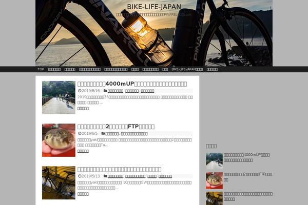Click the sidebar cyclists-on-bridge thumbnail
The height and width of the screenshot is (205, 308).
coord(214,161)
